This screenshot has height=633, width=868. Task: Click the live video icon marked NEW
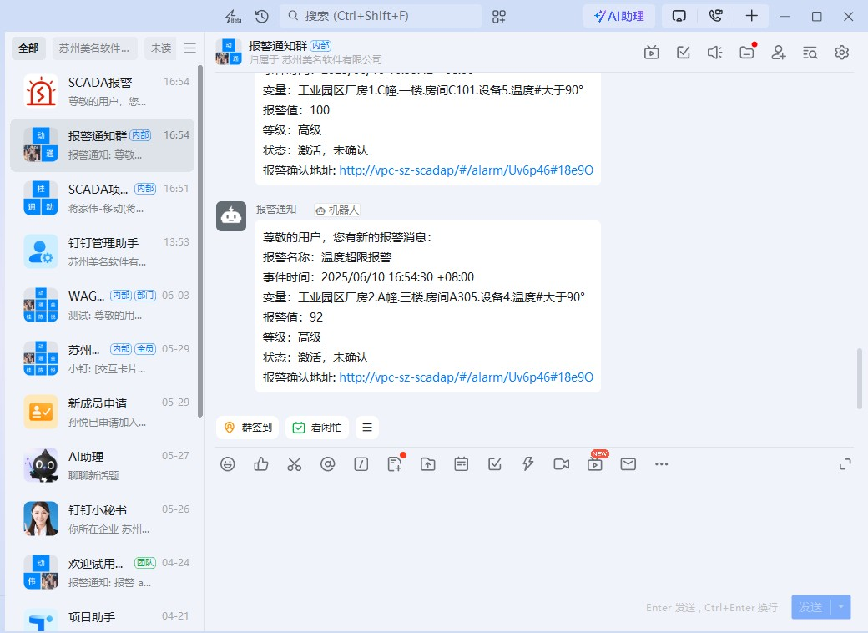[x=595, y=464]
